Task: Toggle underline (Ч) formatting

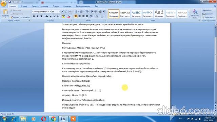Action: pyautogui.click(x=41, y=16)
